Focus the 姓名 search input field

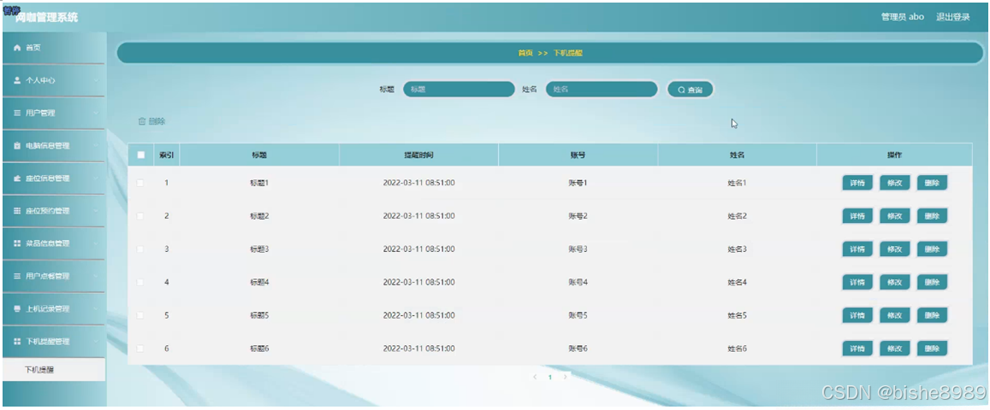pyautogui.click(x=602, y=90)
